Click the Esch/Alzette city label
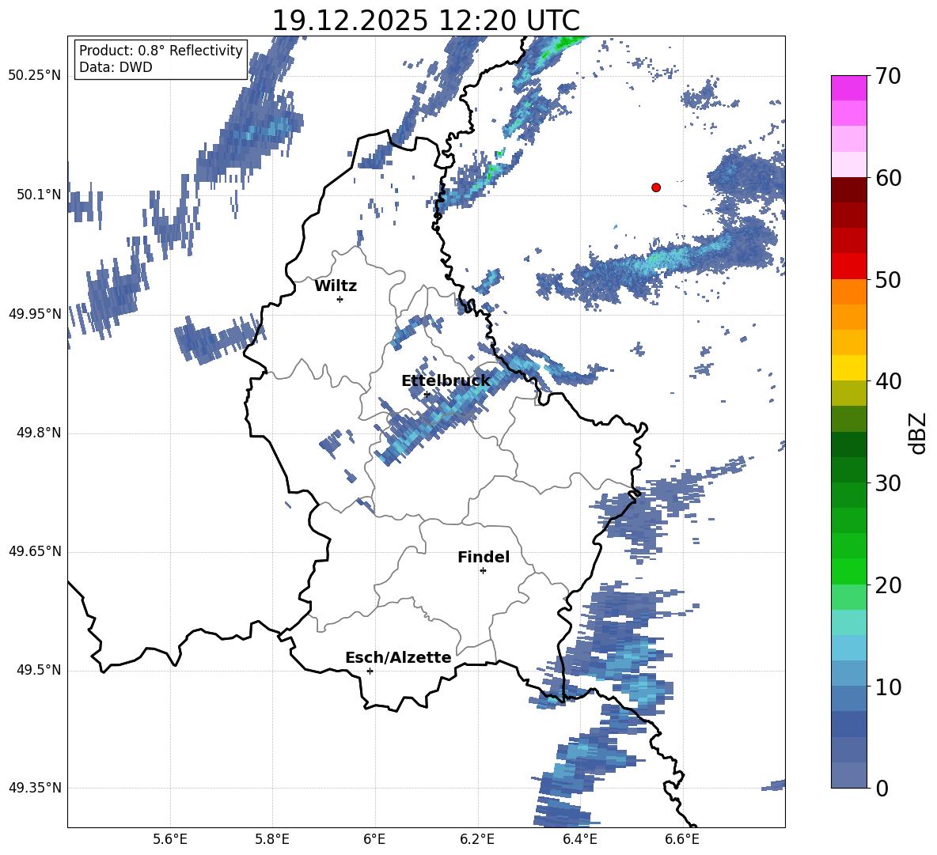Viewport: 937px width, 855px height. (x=398, y=657)
